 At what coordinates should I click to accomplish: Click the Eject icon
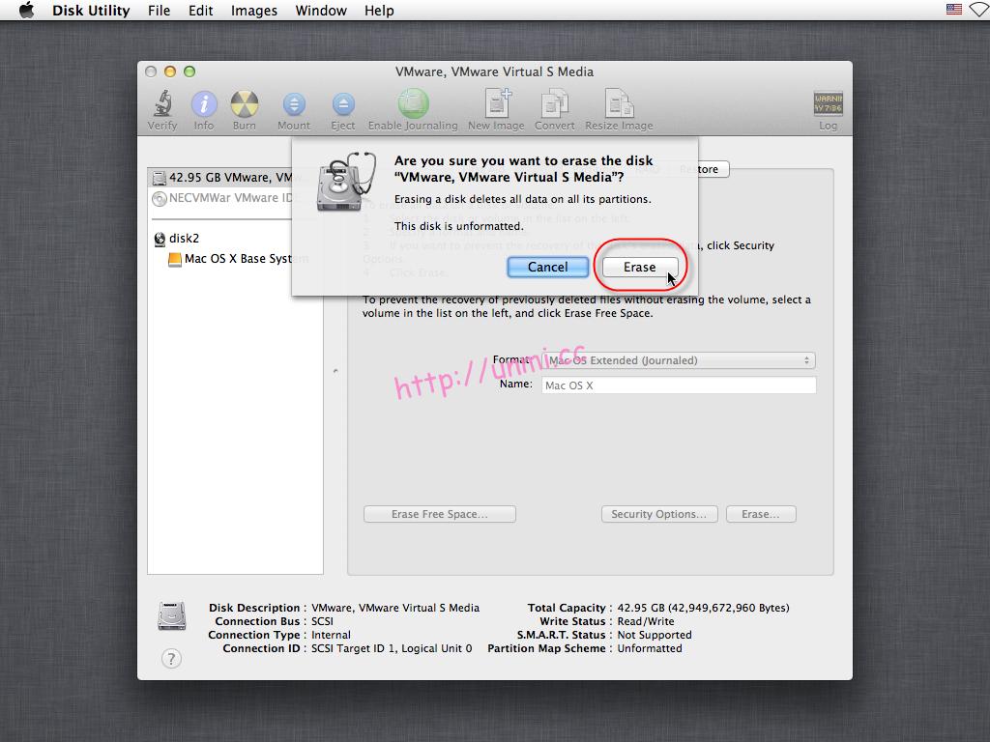[343, 106]
